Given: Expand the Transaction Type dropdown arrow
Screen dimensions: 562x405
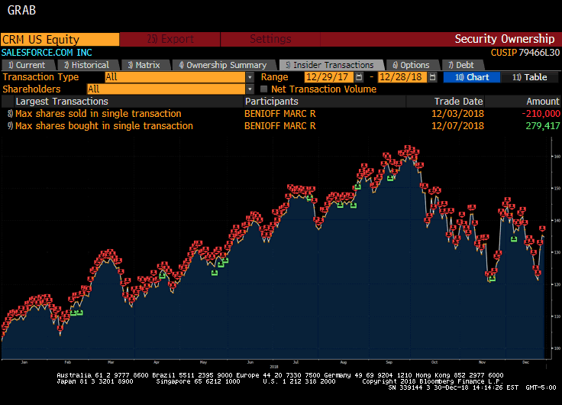Looking at the screenshot, I should click(x=250, y=77).
